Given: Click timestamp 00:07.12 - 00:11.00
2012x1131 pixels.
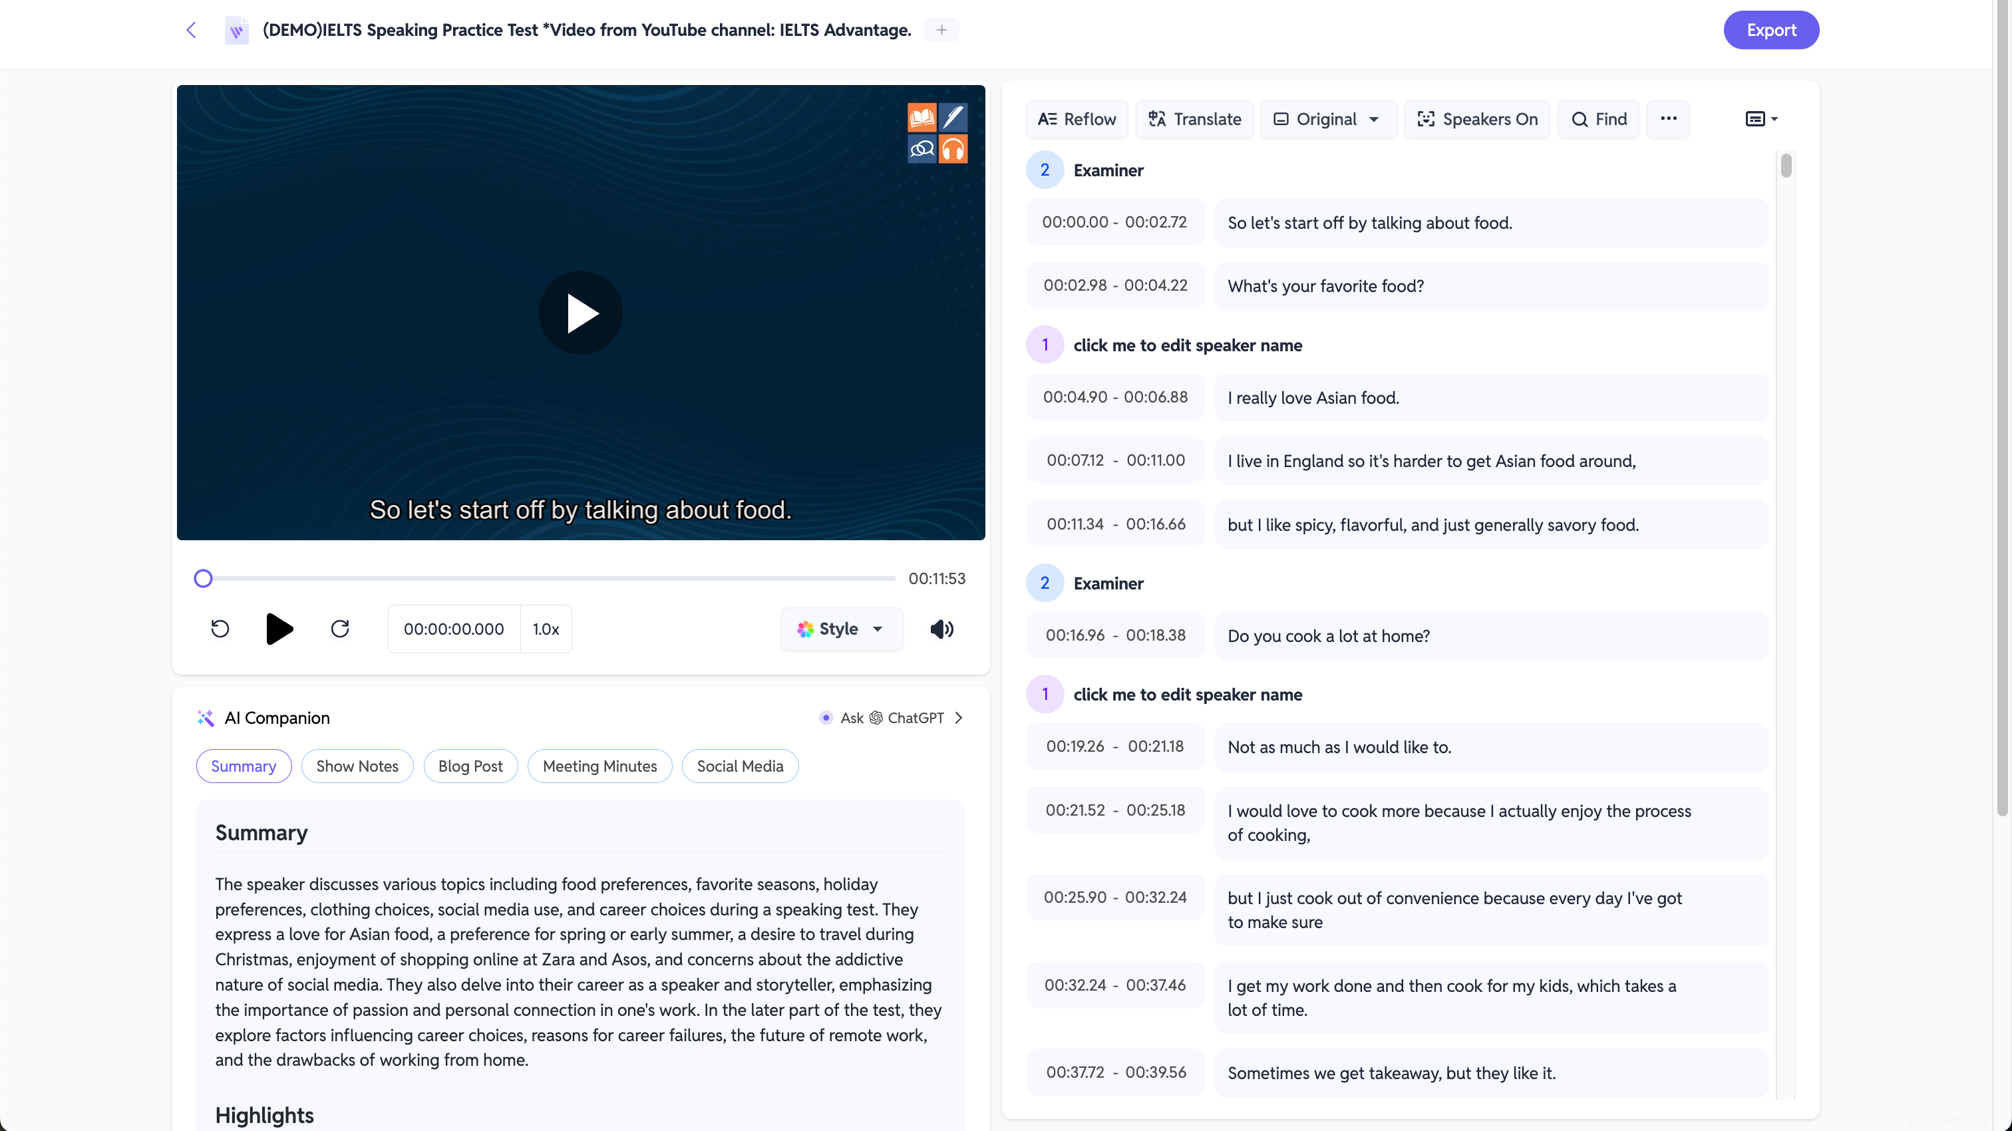Looking at the screenshot, I should (x=1115, y=460).
